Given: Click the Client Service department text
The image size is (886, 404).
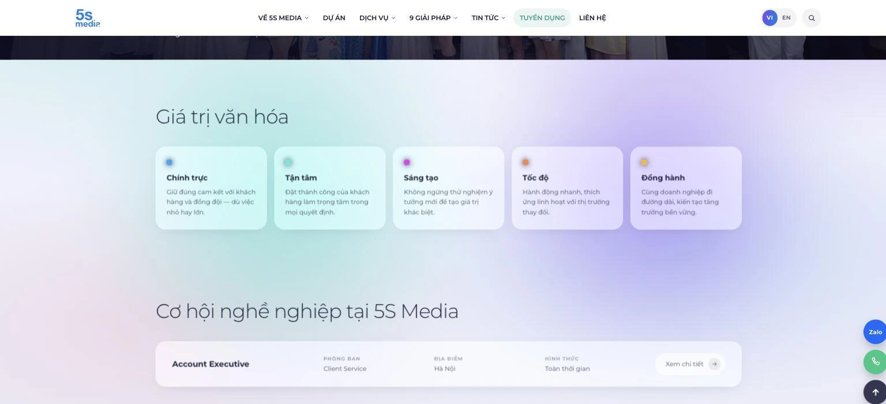Looking at the screenshot, I should click(x=345, y=369).
